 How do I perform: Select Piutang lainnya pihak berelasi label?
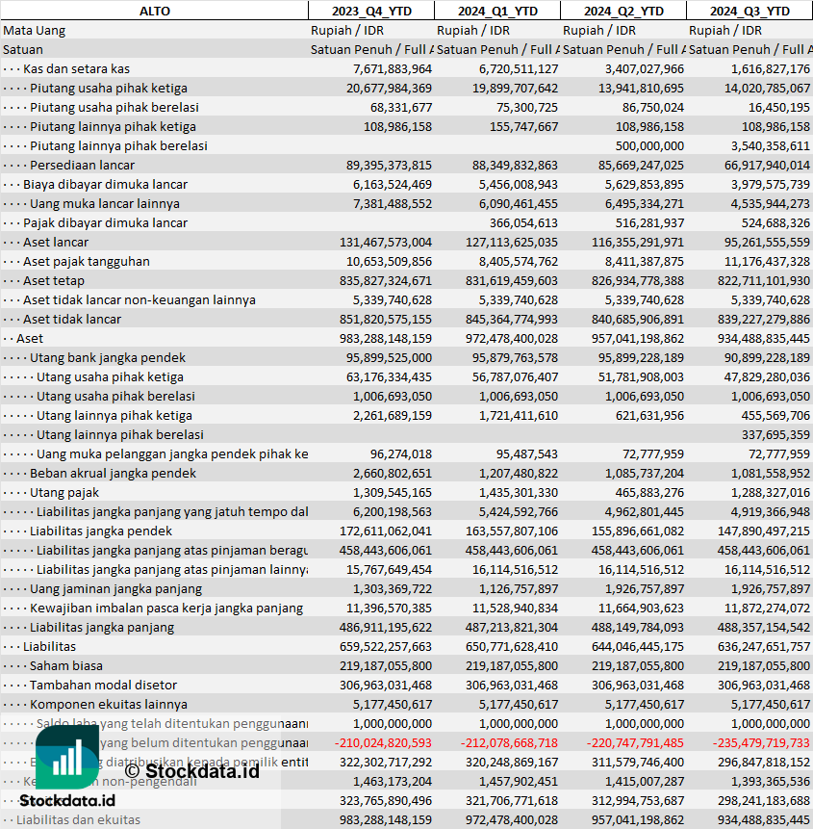click(x=118, y=146)
